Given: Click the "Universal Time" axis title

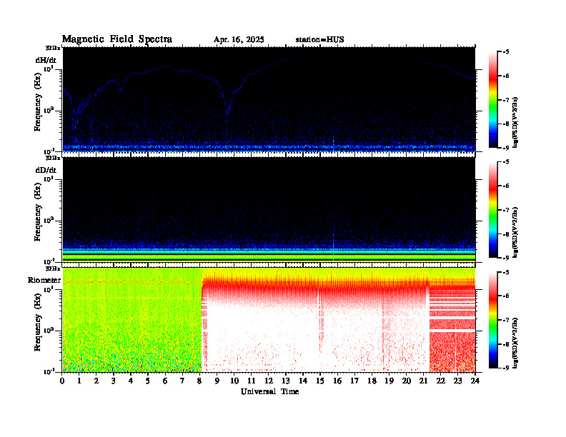Looking at the screenshot, I should point(269,391).
